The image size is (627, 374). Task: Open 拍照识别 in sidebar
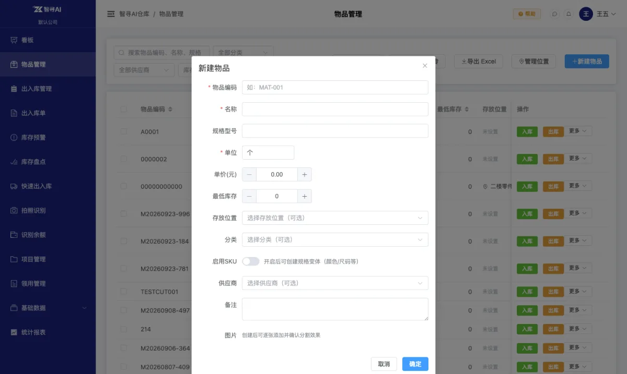[48, 211]
